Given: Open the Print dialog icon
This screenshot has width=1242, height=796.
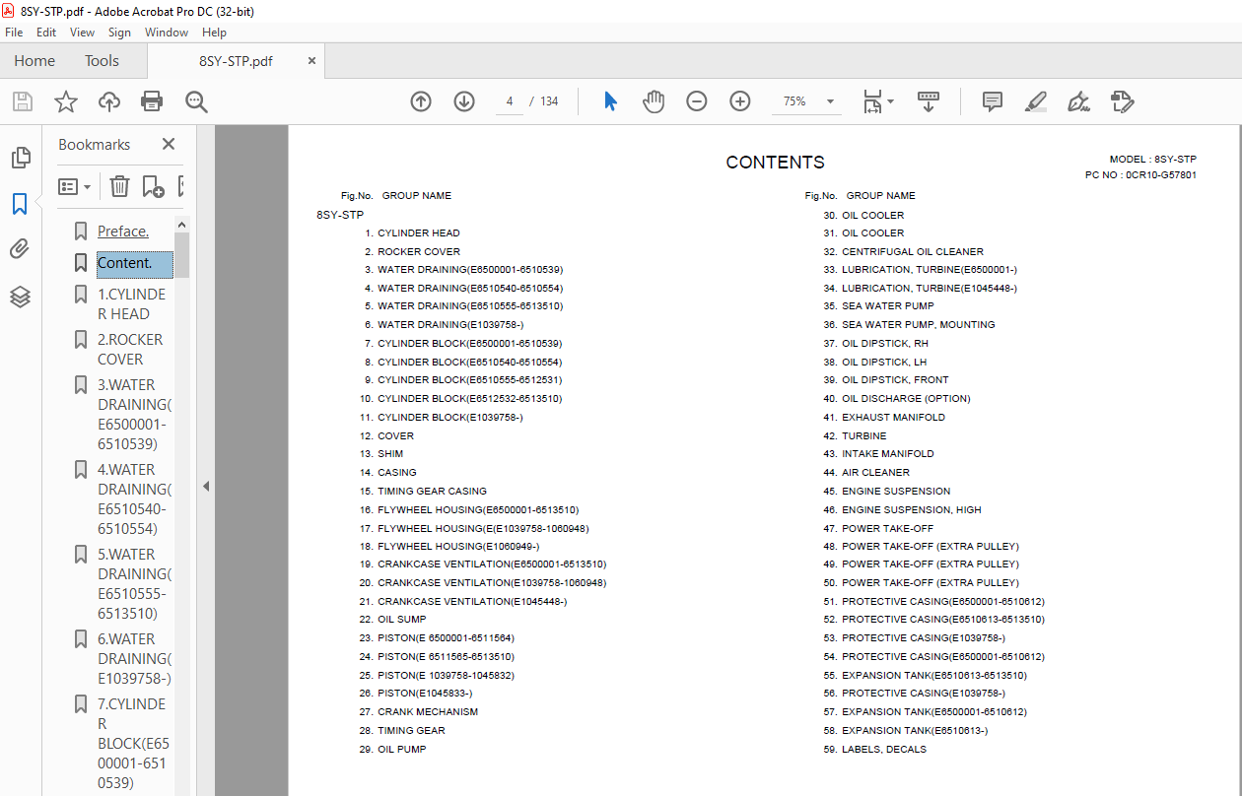Looking at the screenshot, I should coord(151,101).
